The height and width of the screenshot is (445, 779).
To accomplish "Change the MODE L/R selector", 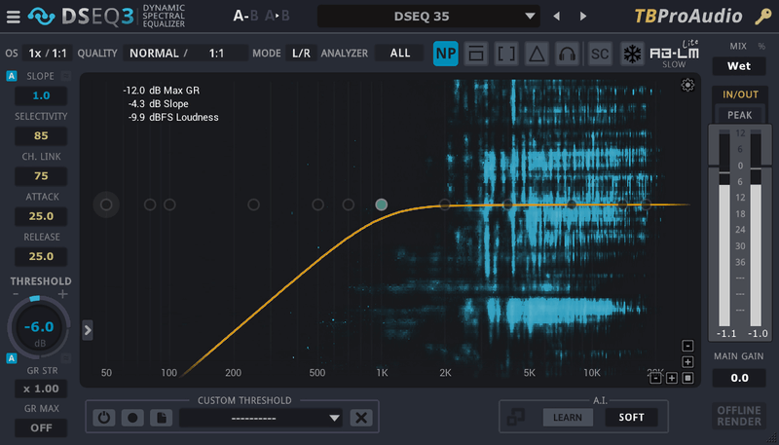I will 301,54.
